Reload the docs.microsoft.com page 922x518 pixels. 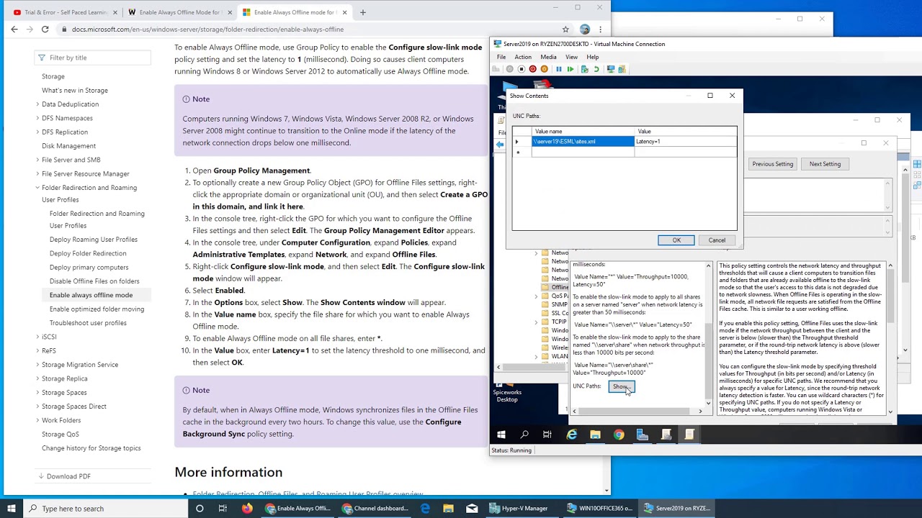(45, 29)
